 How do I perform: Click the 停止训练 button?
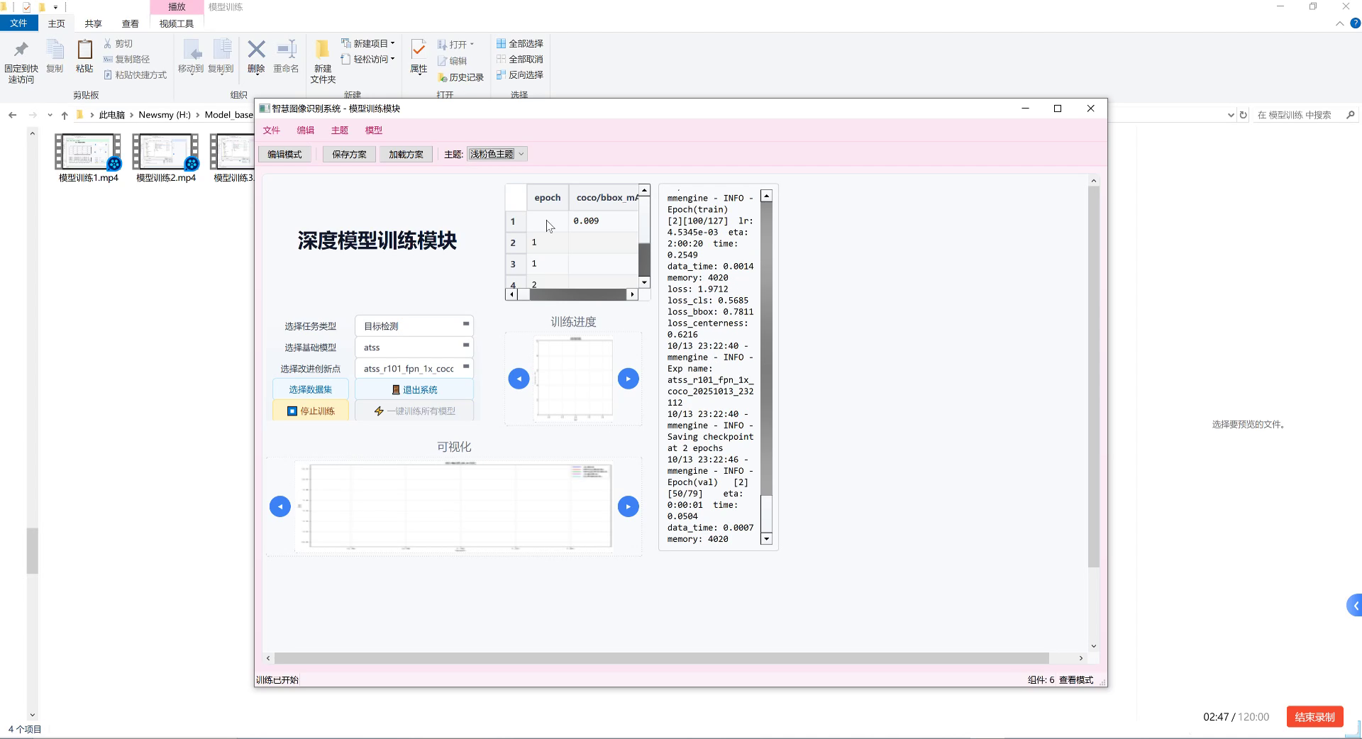click(x=311, y=411)
